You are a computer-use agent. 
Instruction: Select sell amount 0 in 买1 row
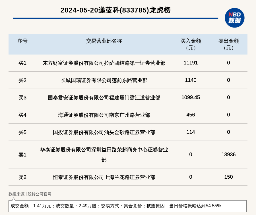pos(229,63)
